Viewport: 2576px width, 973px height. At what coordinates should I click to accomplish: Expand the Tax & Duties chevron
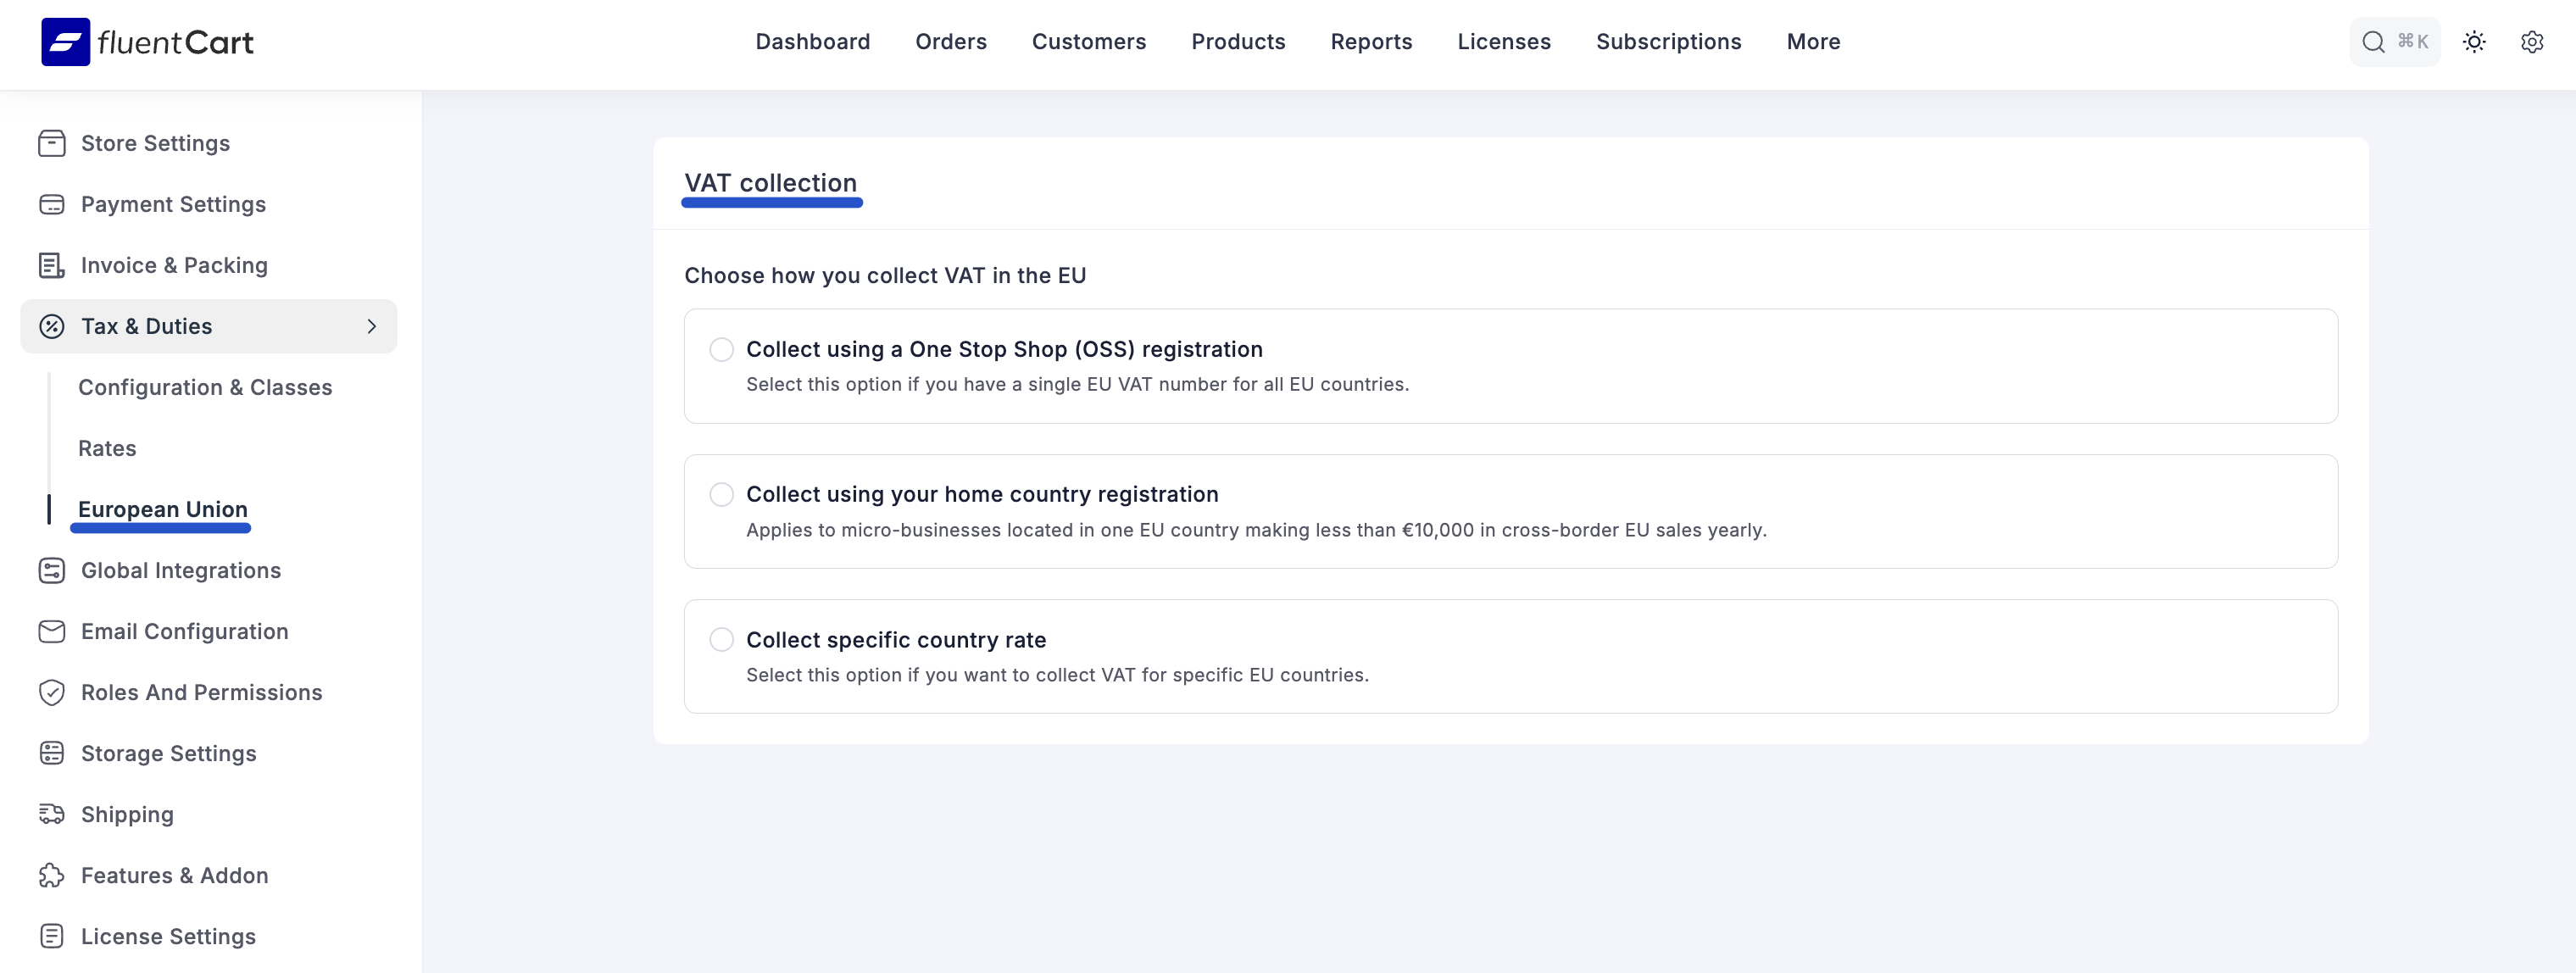(371, 326)
